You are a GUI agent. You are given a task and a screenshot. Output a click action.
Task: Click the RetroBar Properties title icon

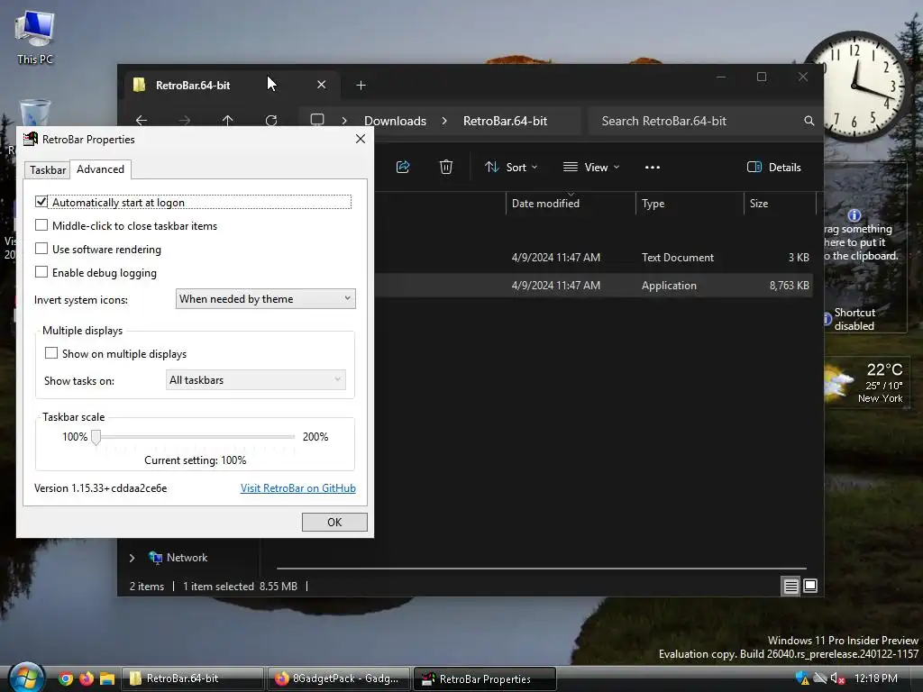[x=30, y=140]
